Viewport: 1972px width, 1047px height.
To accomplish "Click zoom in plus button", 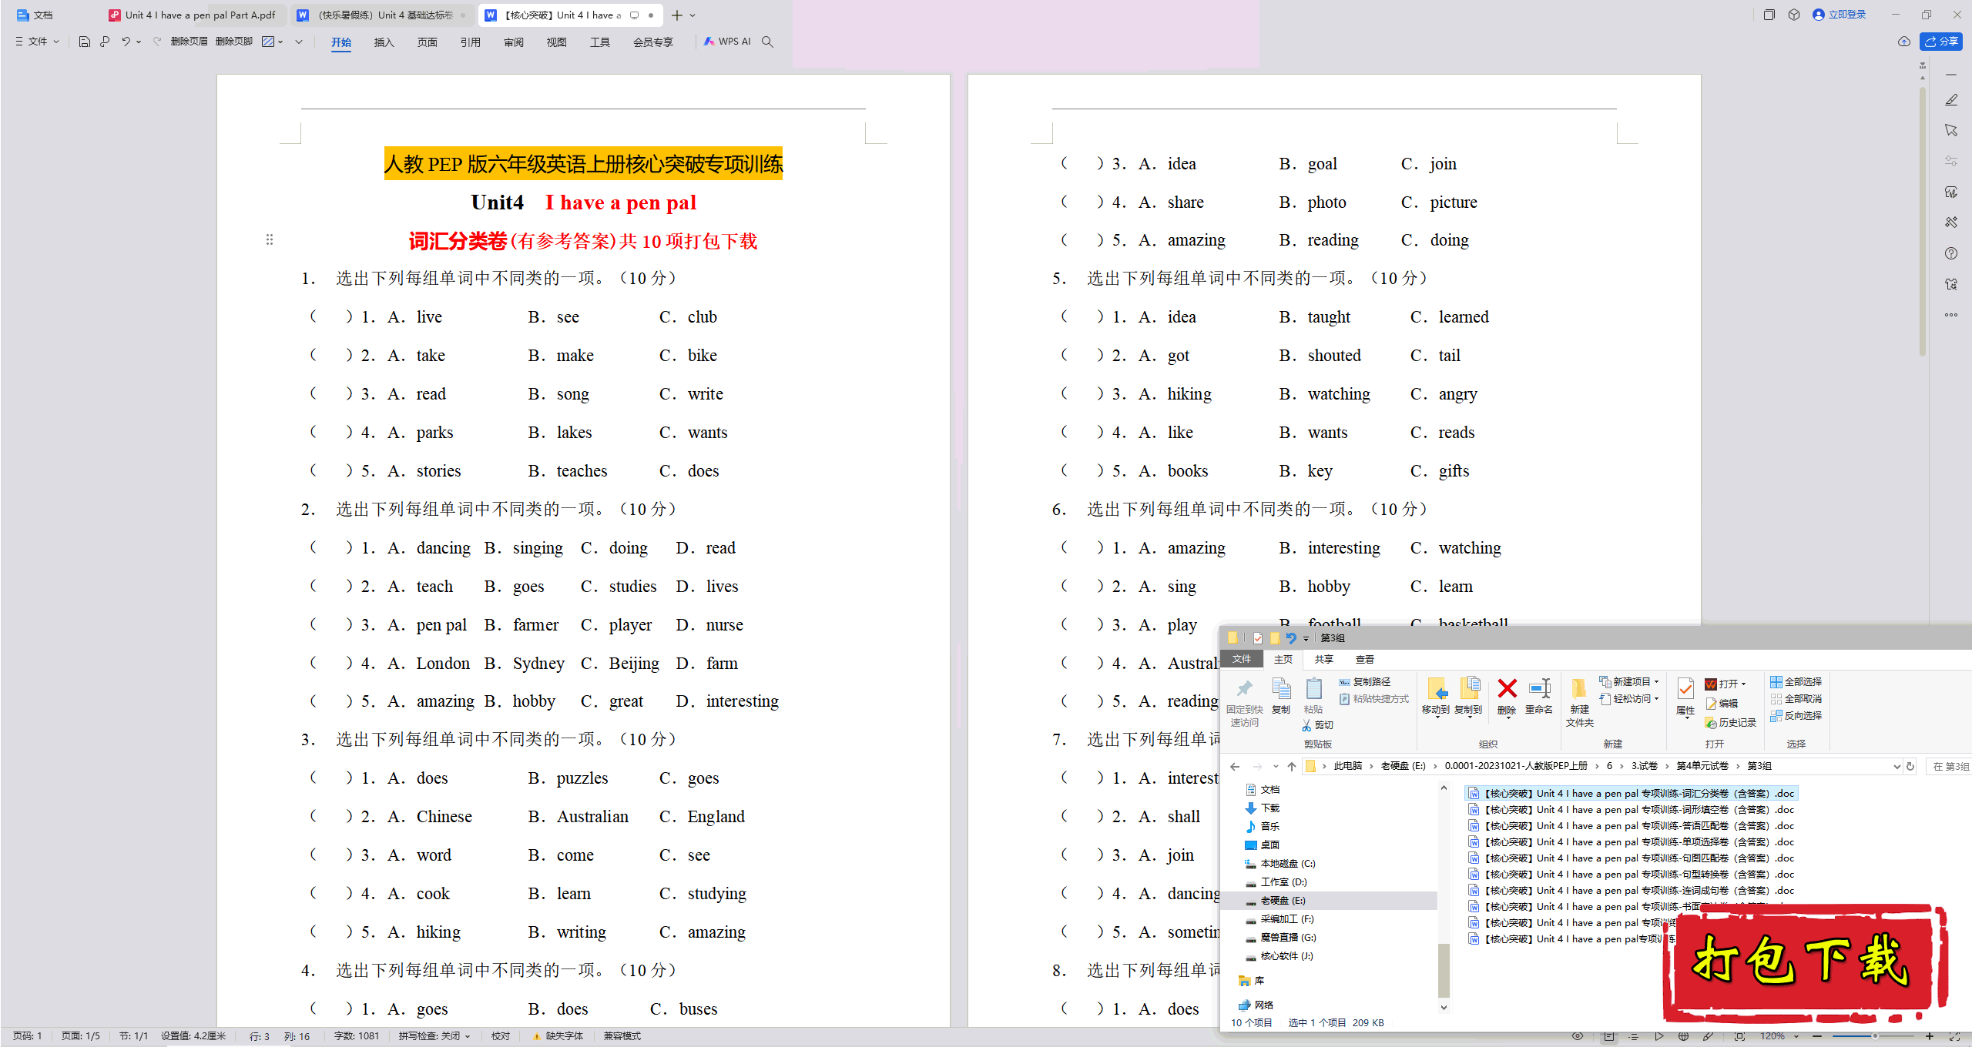I will coord(1929,1036).
